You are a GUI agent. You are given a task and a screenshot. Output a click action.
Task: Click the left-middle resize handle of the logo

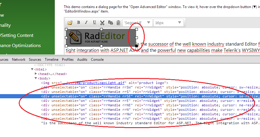pos(66,38)
